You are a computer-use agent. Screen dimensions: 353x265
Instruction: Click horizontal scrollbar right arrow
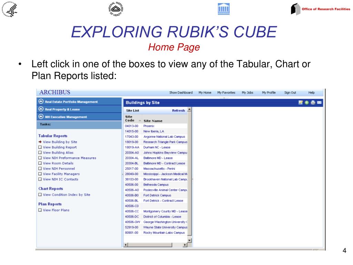click(185, 245)
